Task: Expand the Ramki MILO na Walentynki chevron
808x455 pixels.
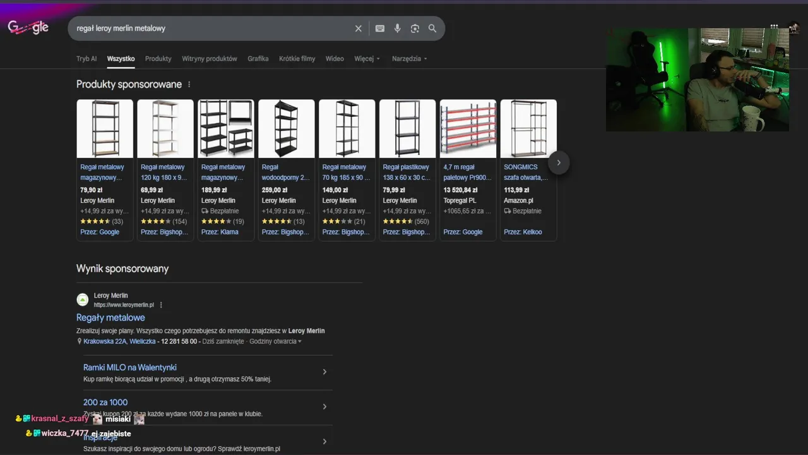Action: [x=324, y=372]
